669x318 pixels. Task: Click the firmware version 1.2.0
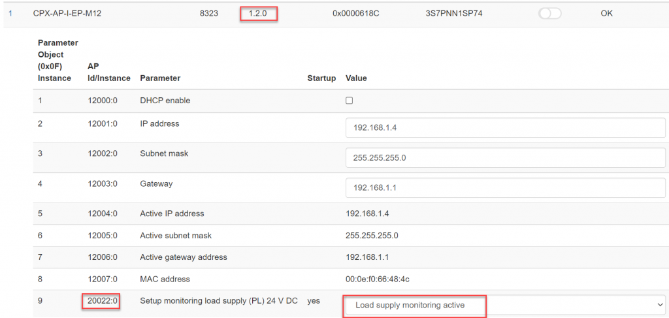(257, 14)
